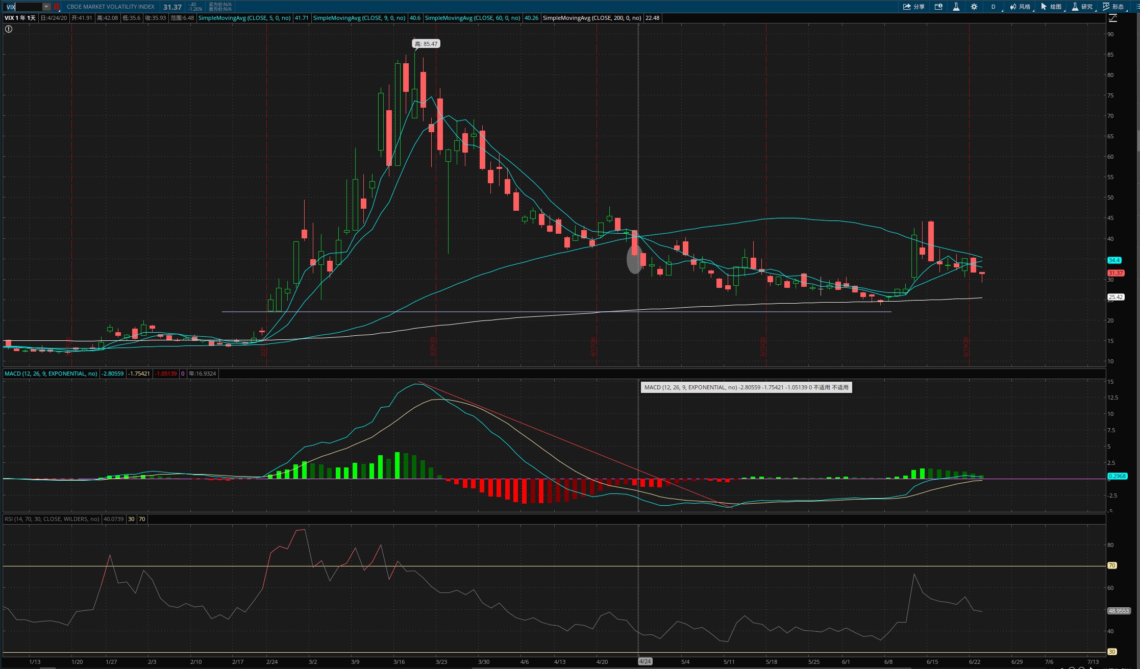Click the 4/24 date marker on time axis
The image size is (1140, 669).
coord(645,661)
